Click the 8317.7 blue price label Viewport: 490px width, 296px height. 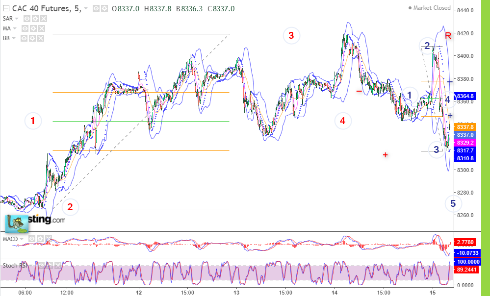pos(465,150)
